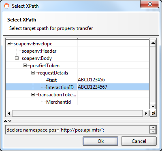Select the soapenv:Envelope tree item

tap(33, 44)
